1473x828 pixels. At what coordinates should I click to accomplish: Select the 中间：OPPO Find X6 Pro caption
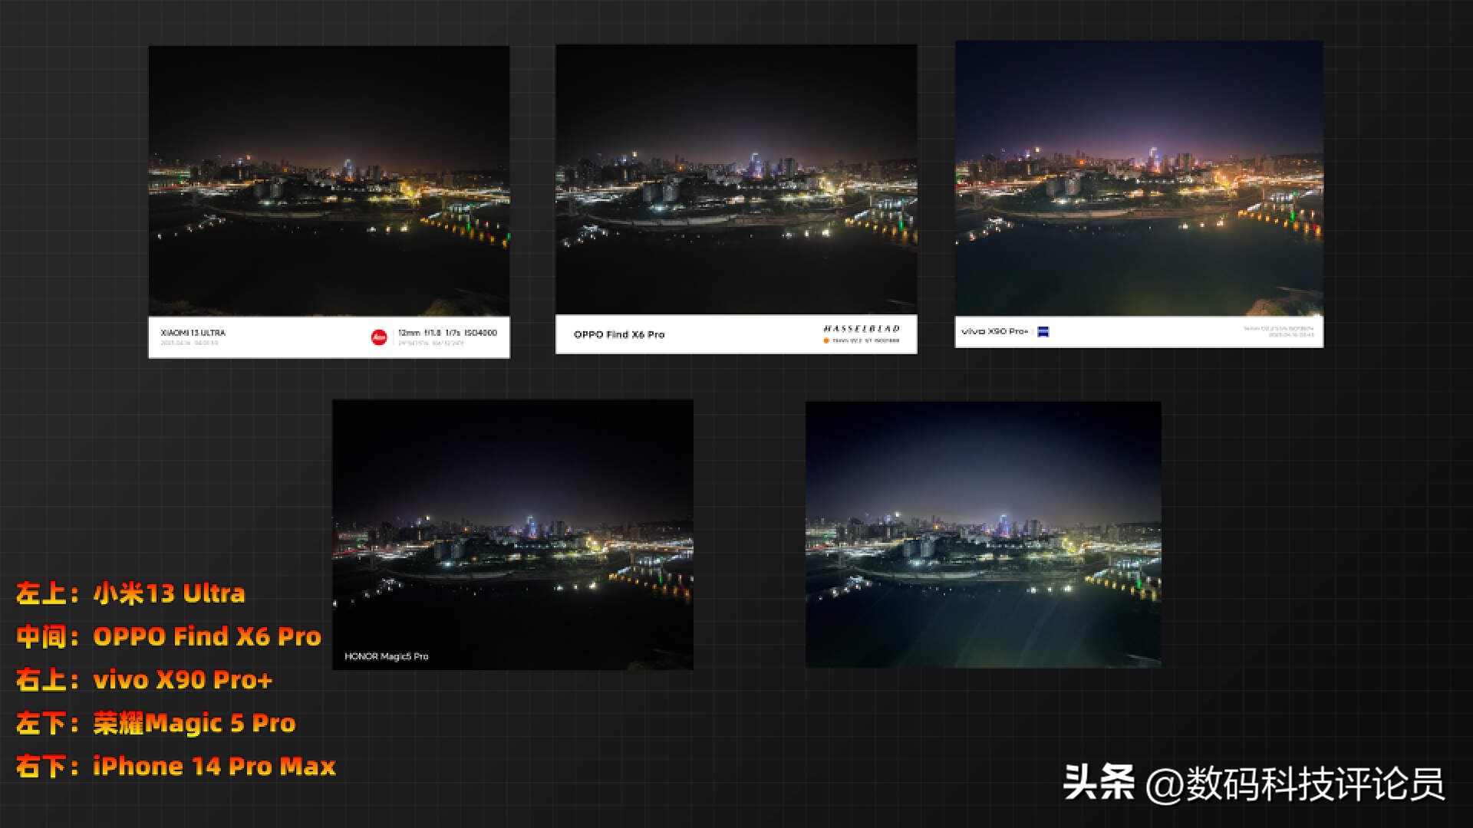(169, 636)
